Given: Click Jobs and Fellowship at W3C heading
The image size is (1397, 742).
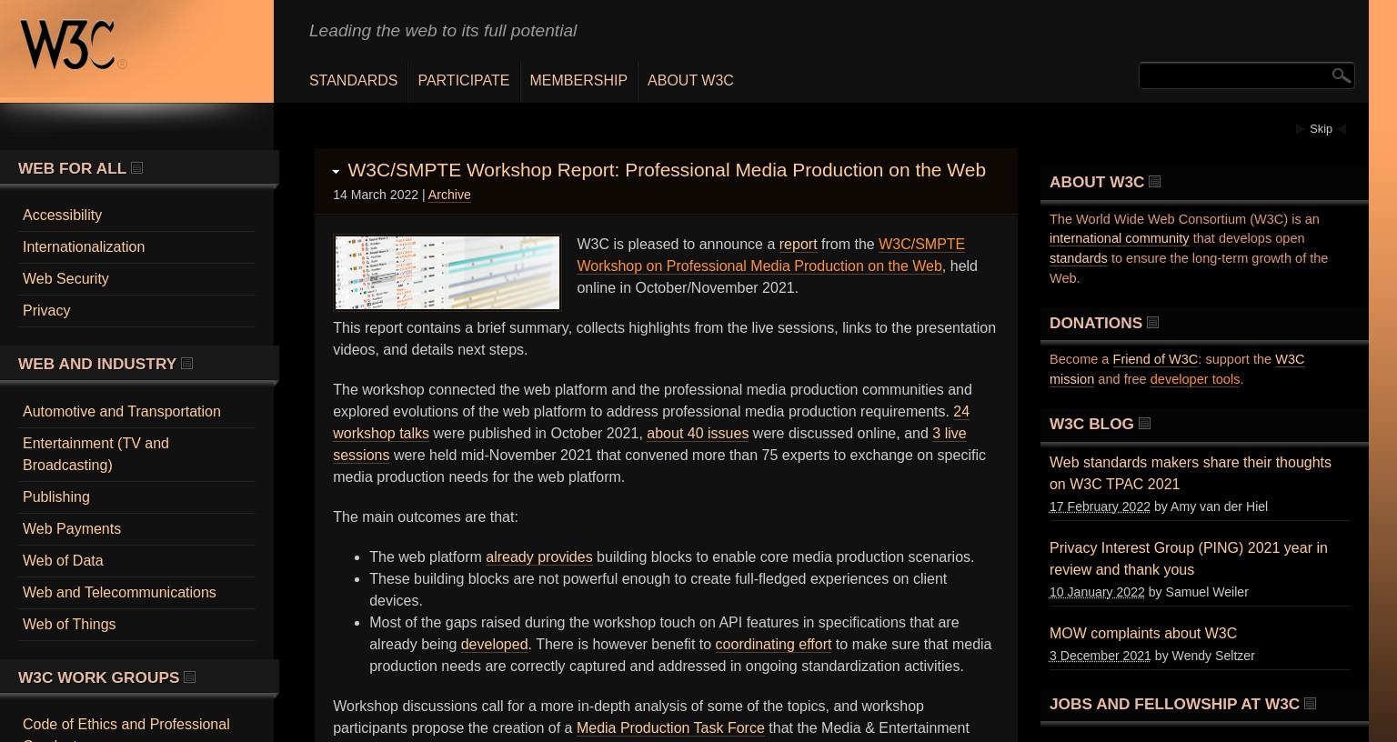Looking at the screenshot, I should tap(1174, 704).
